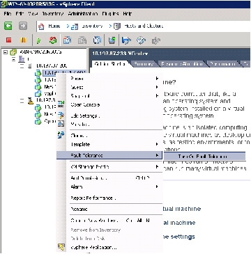This screenshot has width=251, height=254.
Task: Click the green Power On toolbar icon
Action: tap(39, 40)
